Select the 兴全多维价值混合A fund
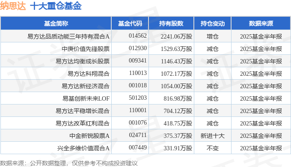The height and width of the screenshot is (167, 291). [x=83, y=148]
